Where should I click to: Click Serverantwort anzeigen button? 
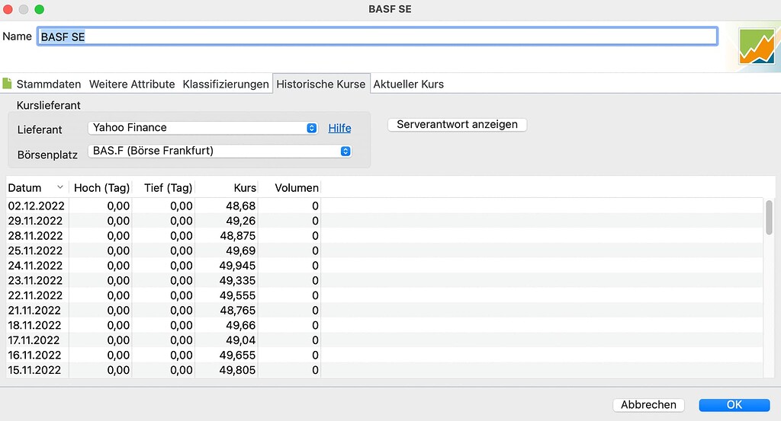tap(457, 124)
